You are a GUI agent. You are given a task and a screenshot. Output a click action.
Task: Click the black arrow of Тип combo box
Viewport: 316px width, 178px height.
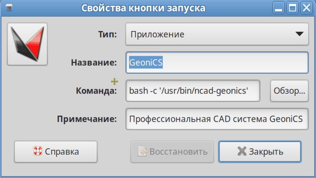299,34
